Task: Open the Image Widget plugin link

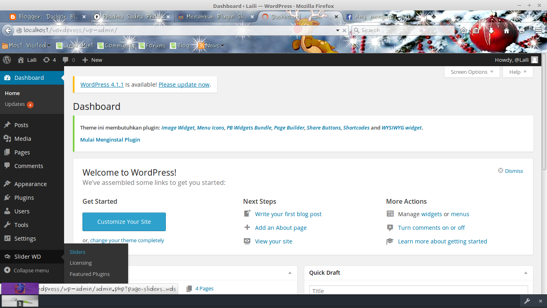Action: point(178,128)
